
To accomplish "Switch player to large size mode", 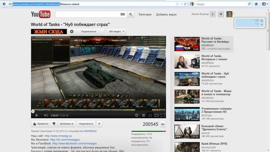I will click(x=157, y=115).
